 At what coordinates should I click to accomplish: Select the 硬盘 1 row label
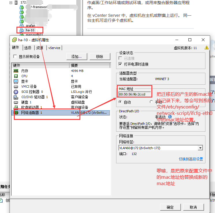point(26,102)
